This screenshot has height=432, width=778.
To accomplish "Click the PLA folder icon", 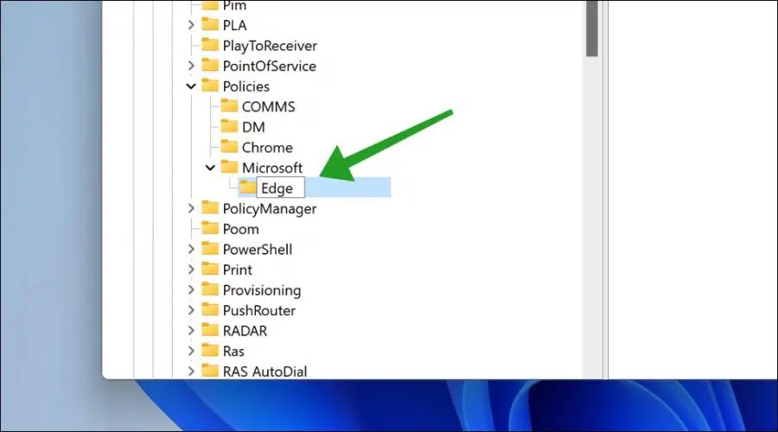I will (x=210, y=24).
